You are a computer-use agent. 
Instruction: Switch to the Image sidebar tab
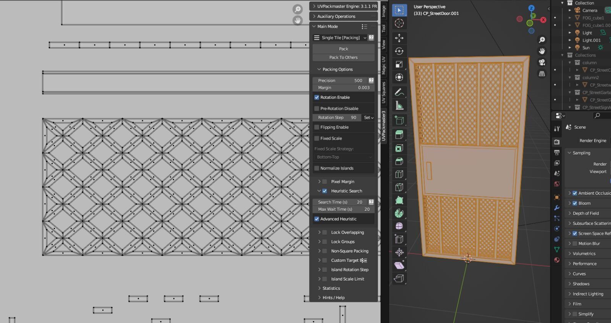[x=384, y=11]
